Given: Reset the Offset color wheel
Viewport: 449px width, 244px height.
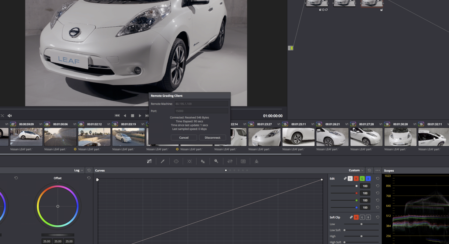Looking at the screenshot, I should (89, 178).
